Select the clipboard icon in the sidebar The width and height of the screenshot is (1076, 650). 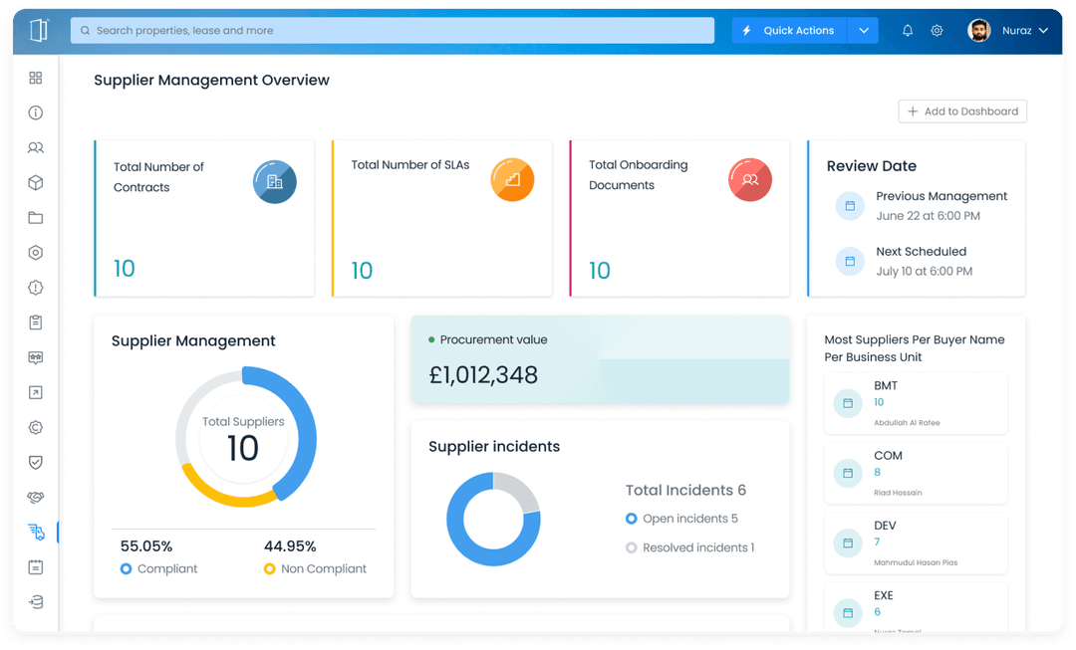coord(36,322)
